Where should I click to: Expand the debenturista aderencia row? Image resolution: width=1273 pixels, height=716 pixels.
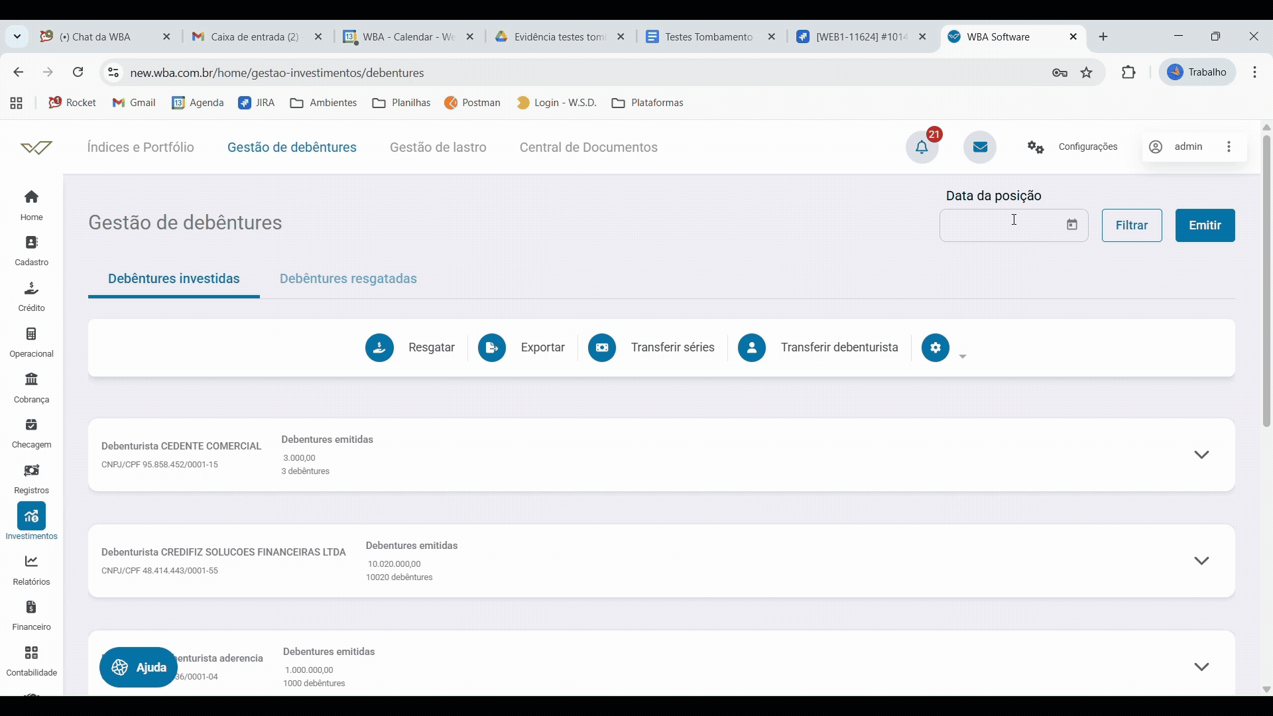click(1201, 667)
